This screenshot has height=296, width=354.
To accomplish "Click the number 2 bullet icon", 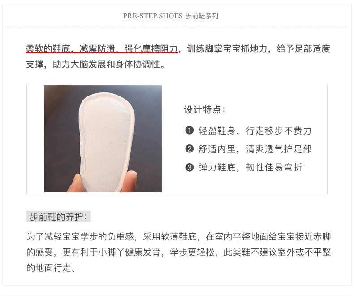I will 189,149.
